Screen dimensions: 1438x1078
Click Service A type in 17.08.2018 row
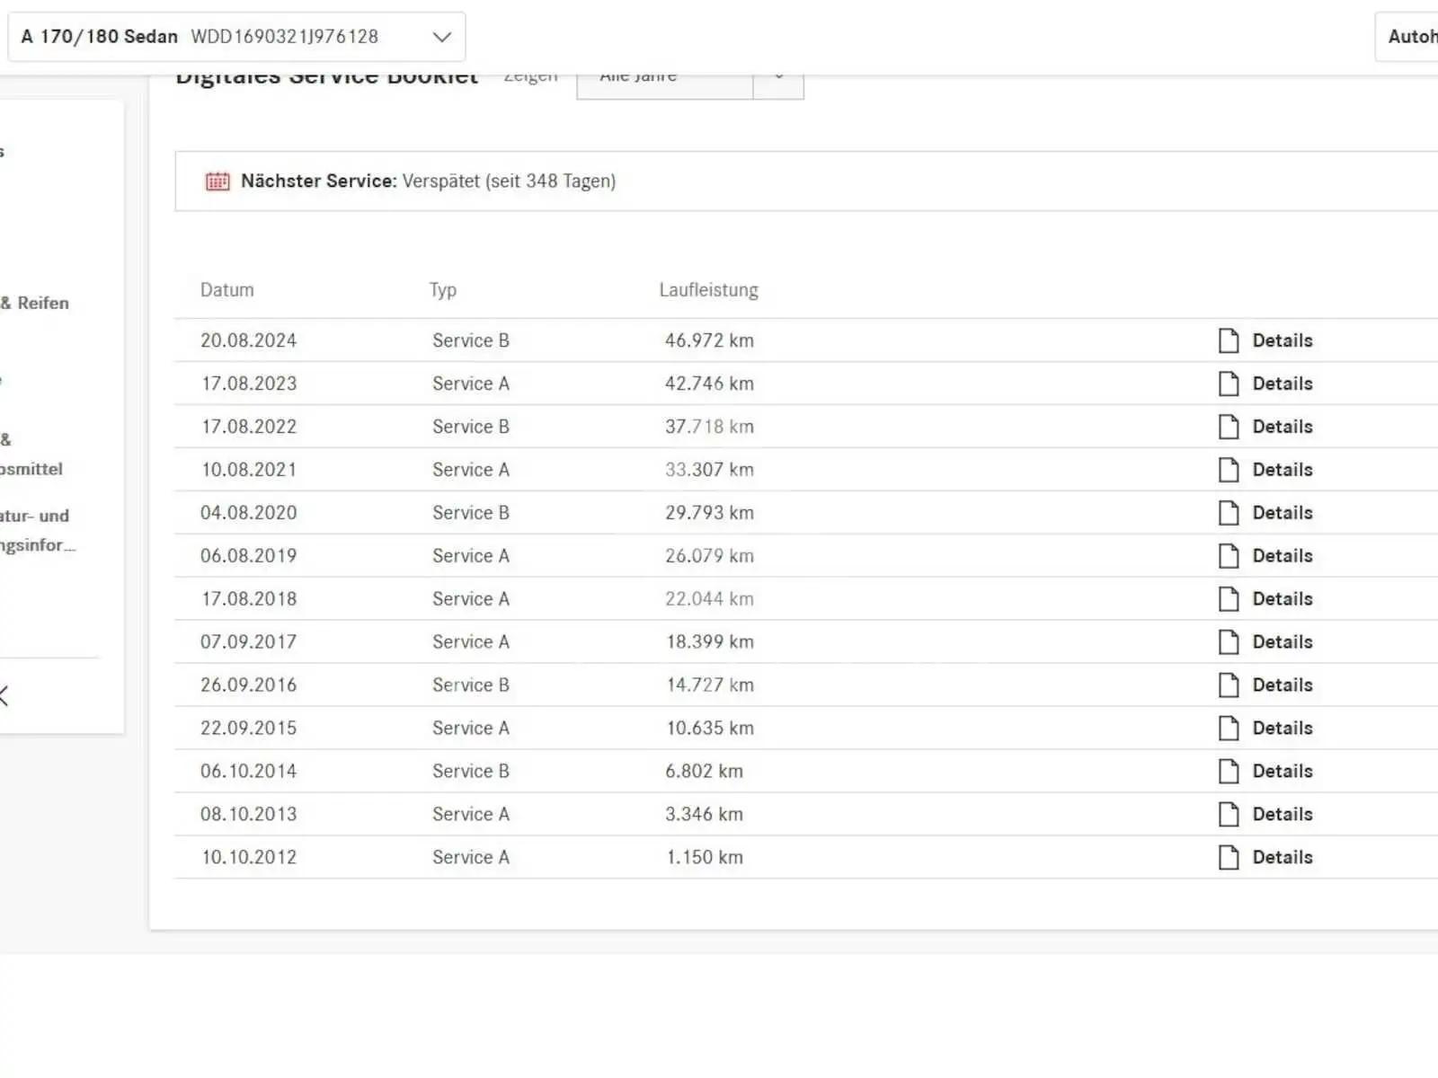click(x=471, y=599)
